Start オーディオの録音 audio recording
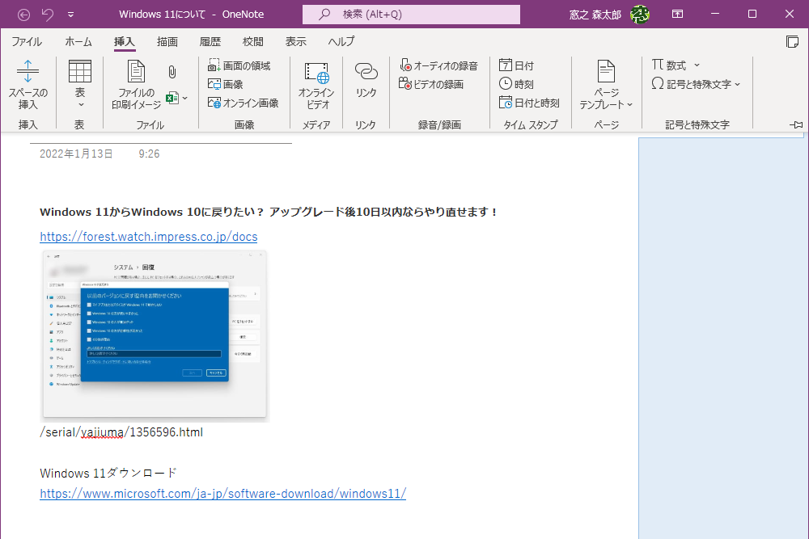This screenshot has height=539, width=809. [x=437, y=65]
